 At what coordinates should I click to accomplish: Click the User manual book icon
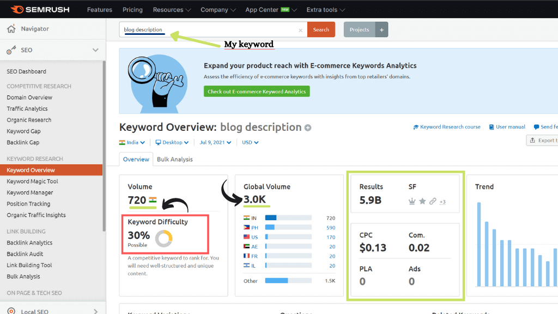tap(492, 127)
